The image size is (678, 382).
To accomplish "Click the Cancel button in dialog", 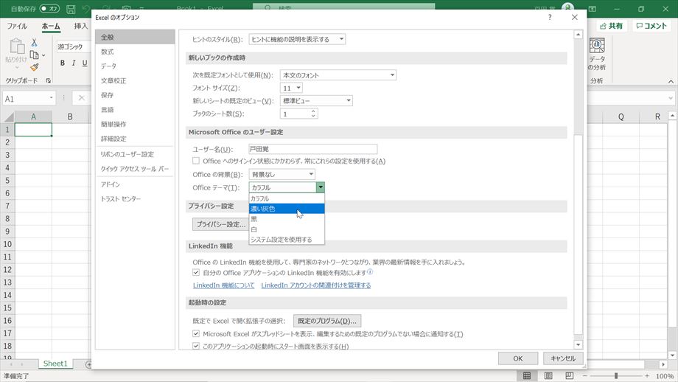I will tap(563, 358).
